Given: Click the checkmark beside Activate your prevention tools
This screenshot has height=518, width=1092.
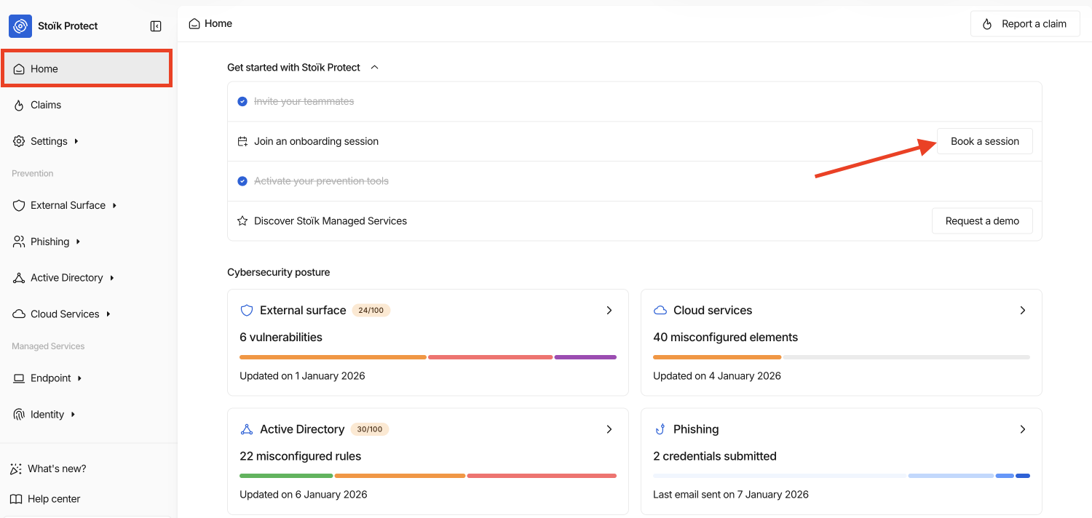Looking at the screenshot, I should tap(242, 181).
